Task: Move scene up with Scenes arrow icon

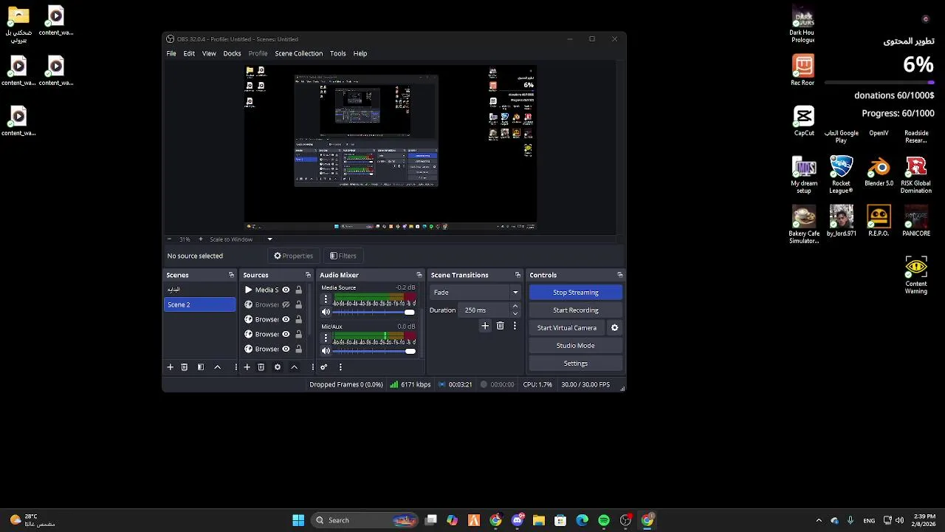Action: point(217,367)
